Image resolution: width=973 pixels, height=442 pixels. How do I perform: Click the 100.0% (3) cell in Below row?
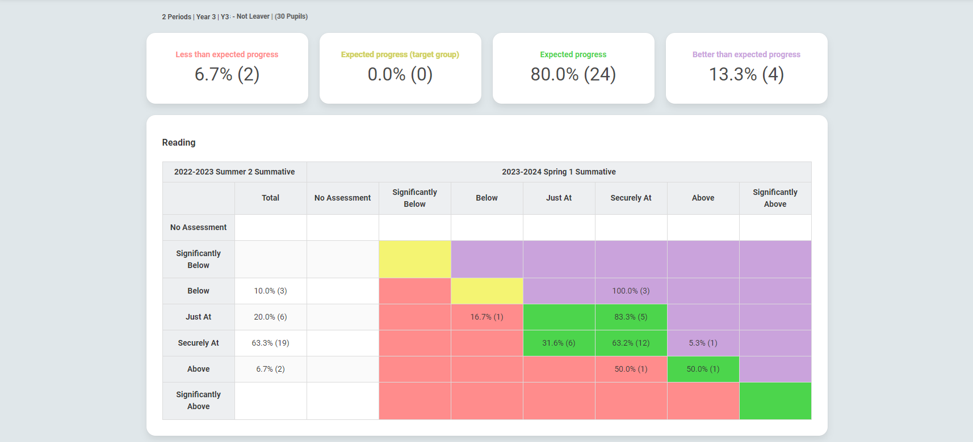click(x=631, y=291)
